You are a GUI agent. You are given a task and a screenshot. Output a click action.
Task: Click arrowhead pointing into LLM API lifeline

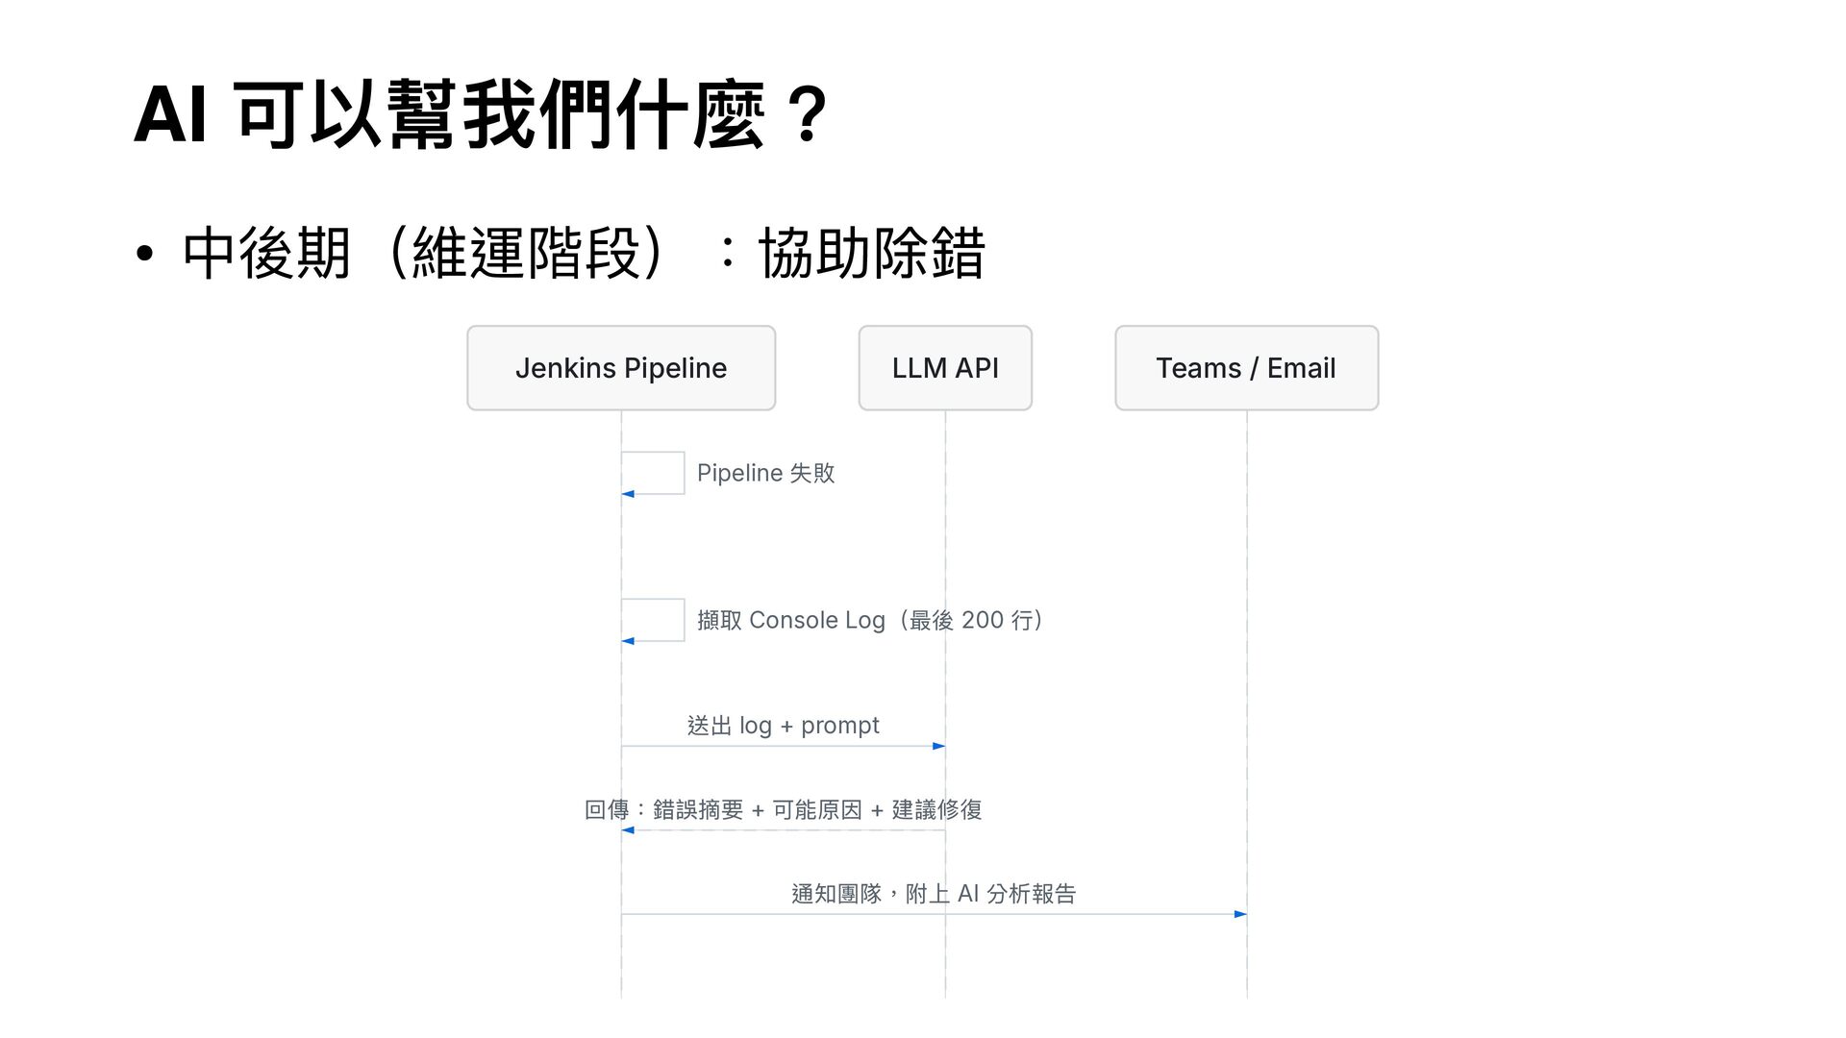click(938, 746)
